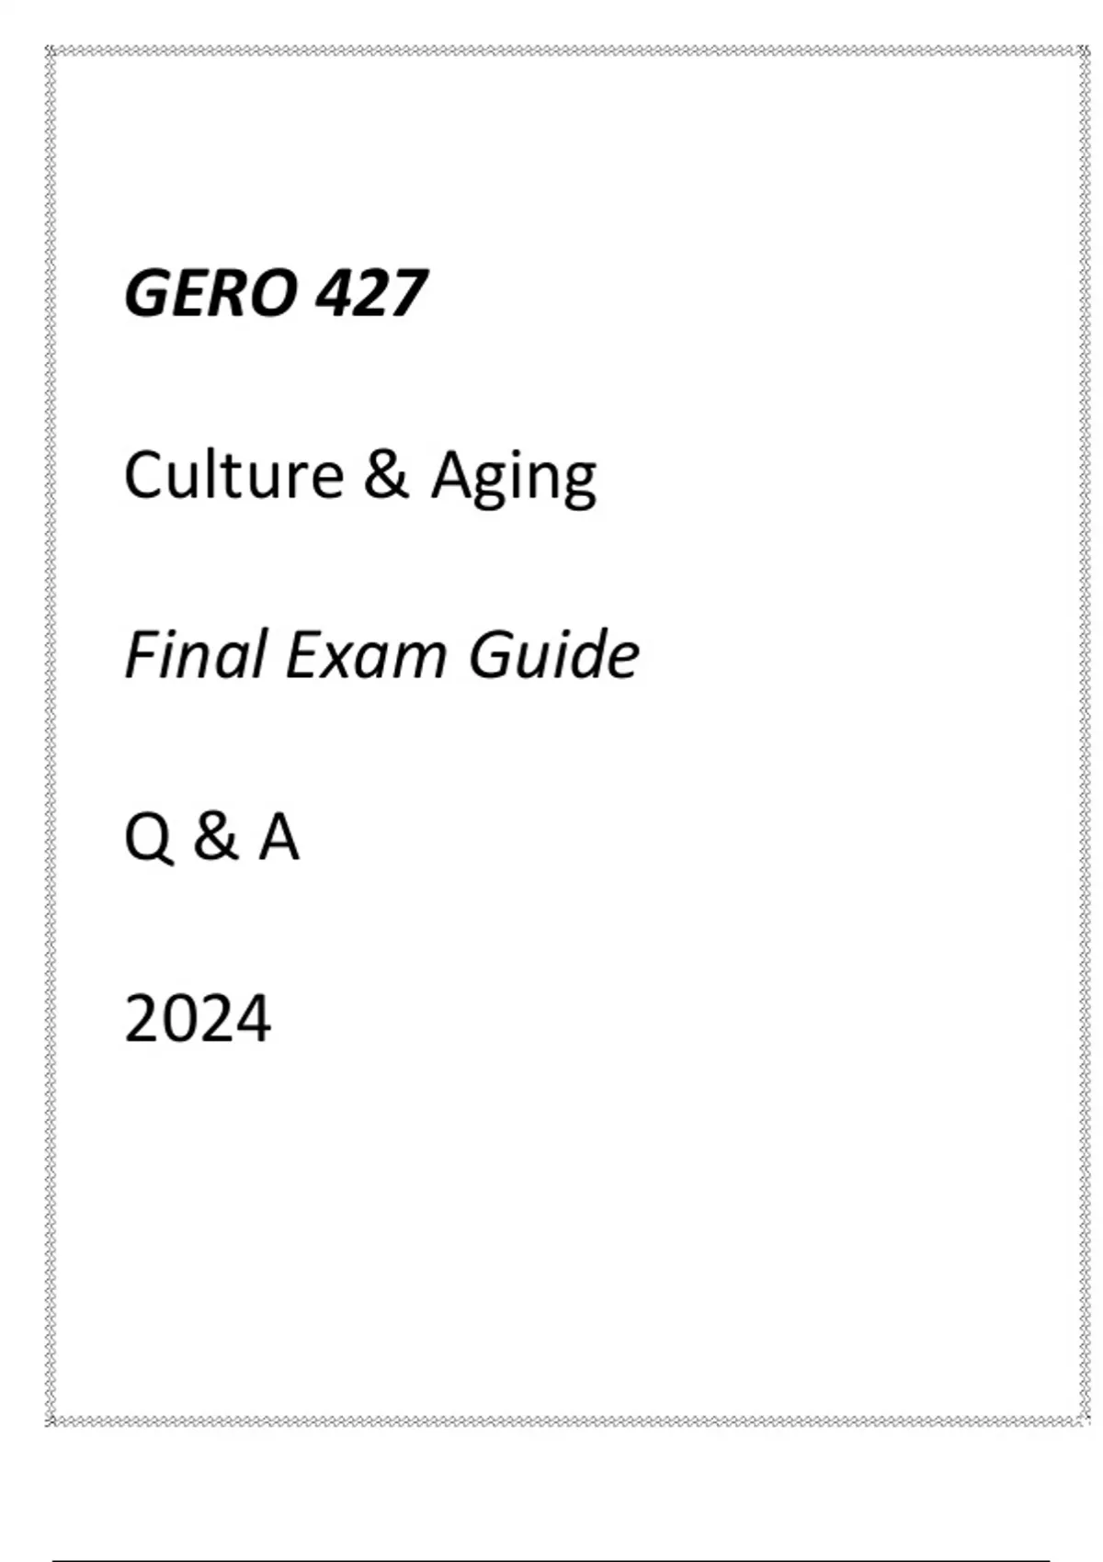Viewport: 1103px width, 1562px height.
Task: Click the word "Culture"
Action: (x=233, y=475)
